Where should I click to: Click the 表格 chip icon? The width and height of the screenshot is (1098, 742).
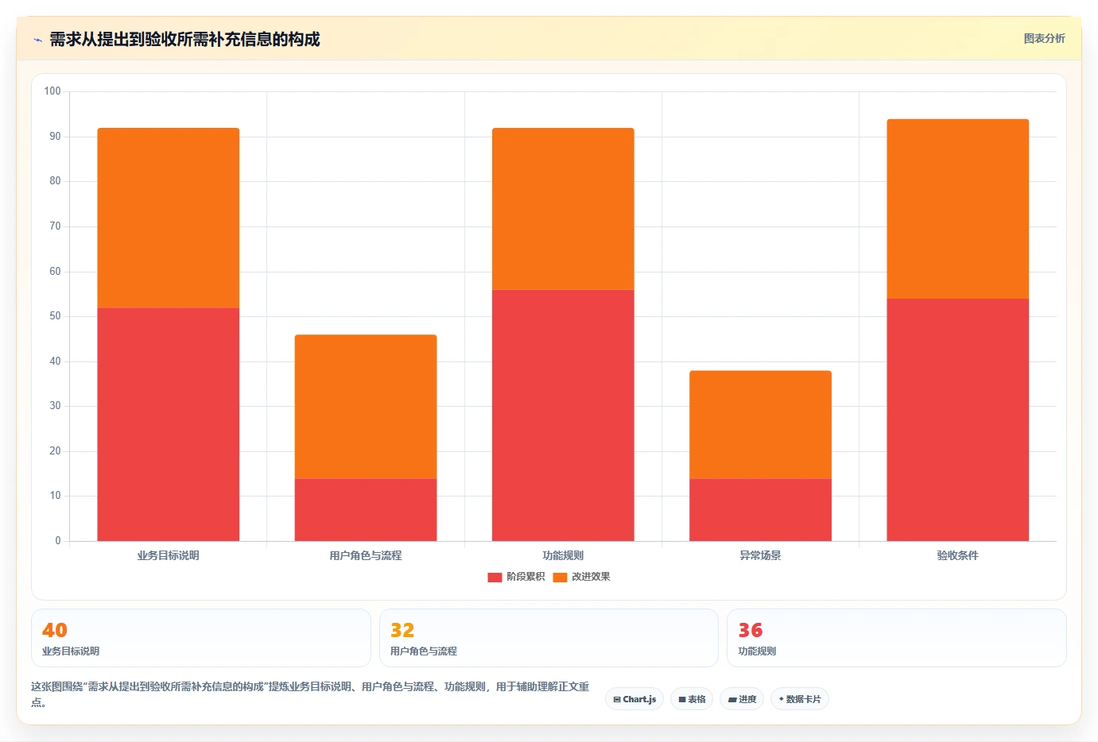pos(682,700)
